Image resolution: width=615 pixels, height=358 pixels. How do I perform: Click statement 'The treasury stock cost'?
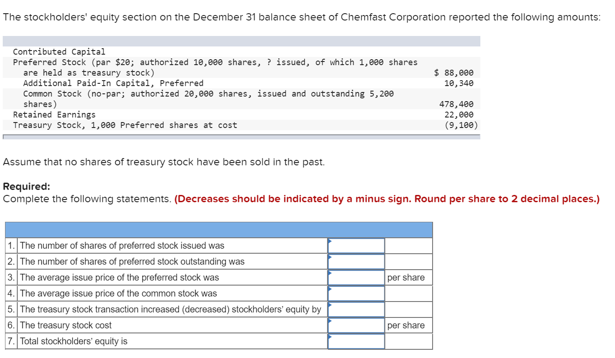pos(66,325)
